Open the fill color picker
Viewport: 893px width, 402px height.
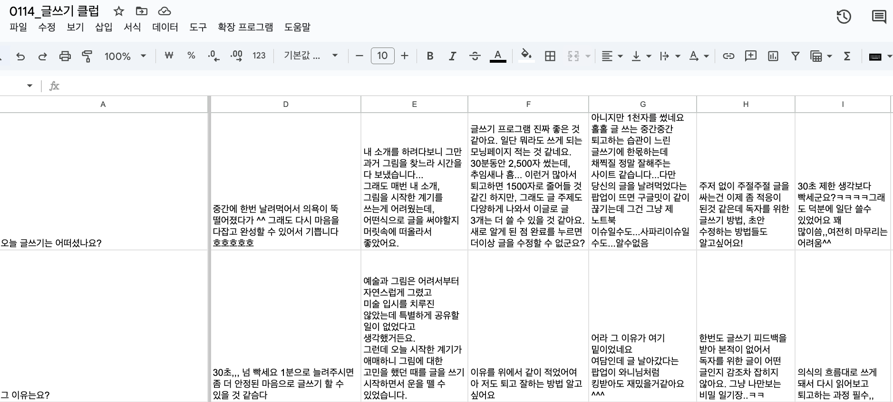526,56
